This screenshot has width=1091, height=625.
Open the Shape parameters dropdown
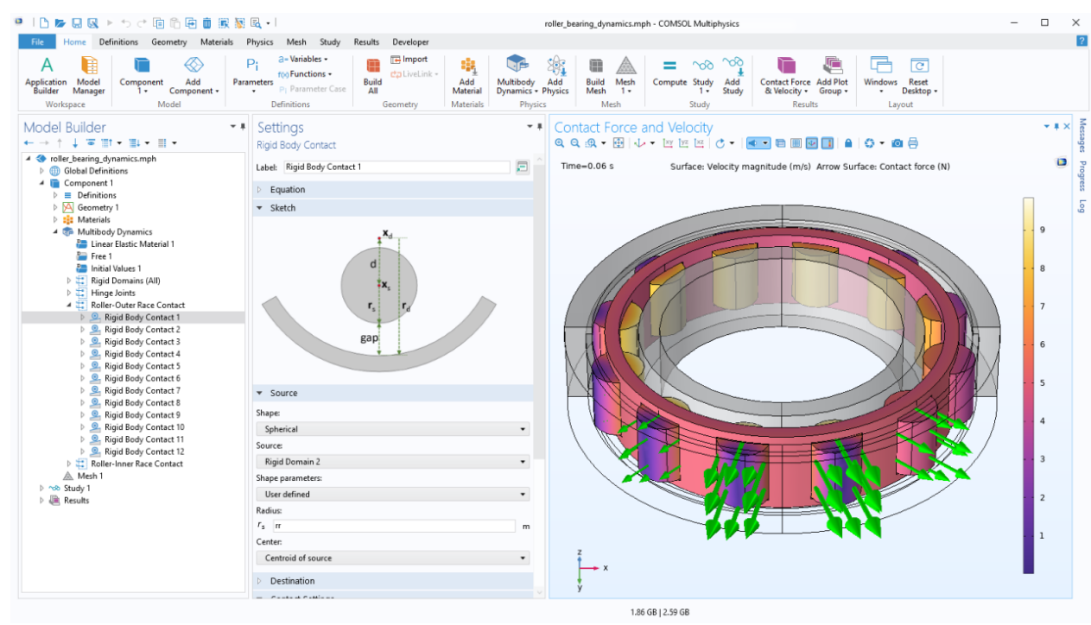click(x=392, y=495)
